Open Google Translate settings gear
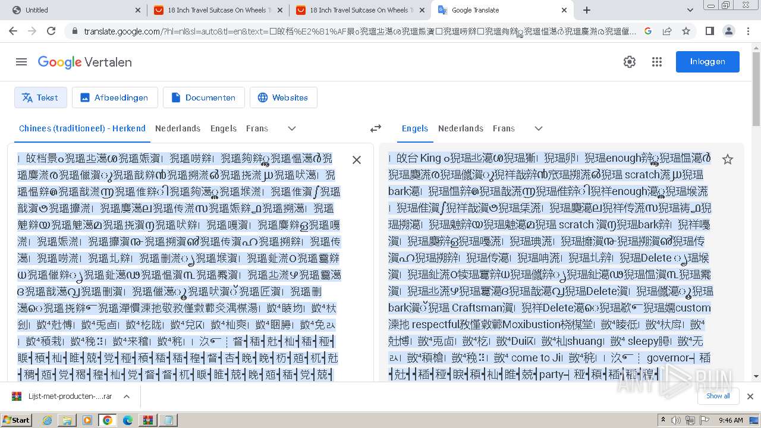The image size is (761, 428). (x=630, y=62)
